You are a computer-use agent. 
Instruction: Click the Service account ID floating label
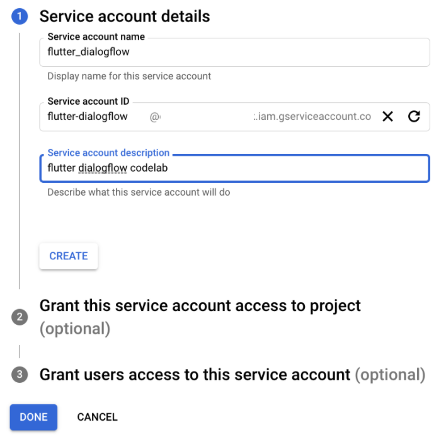click(x=88, y=101)
